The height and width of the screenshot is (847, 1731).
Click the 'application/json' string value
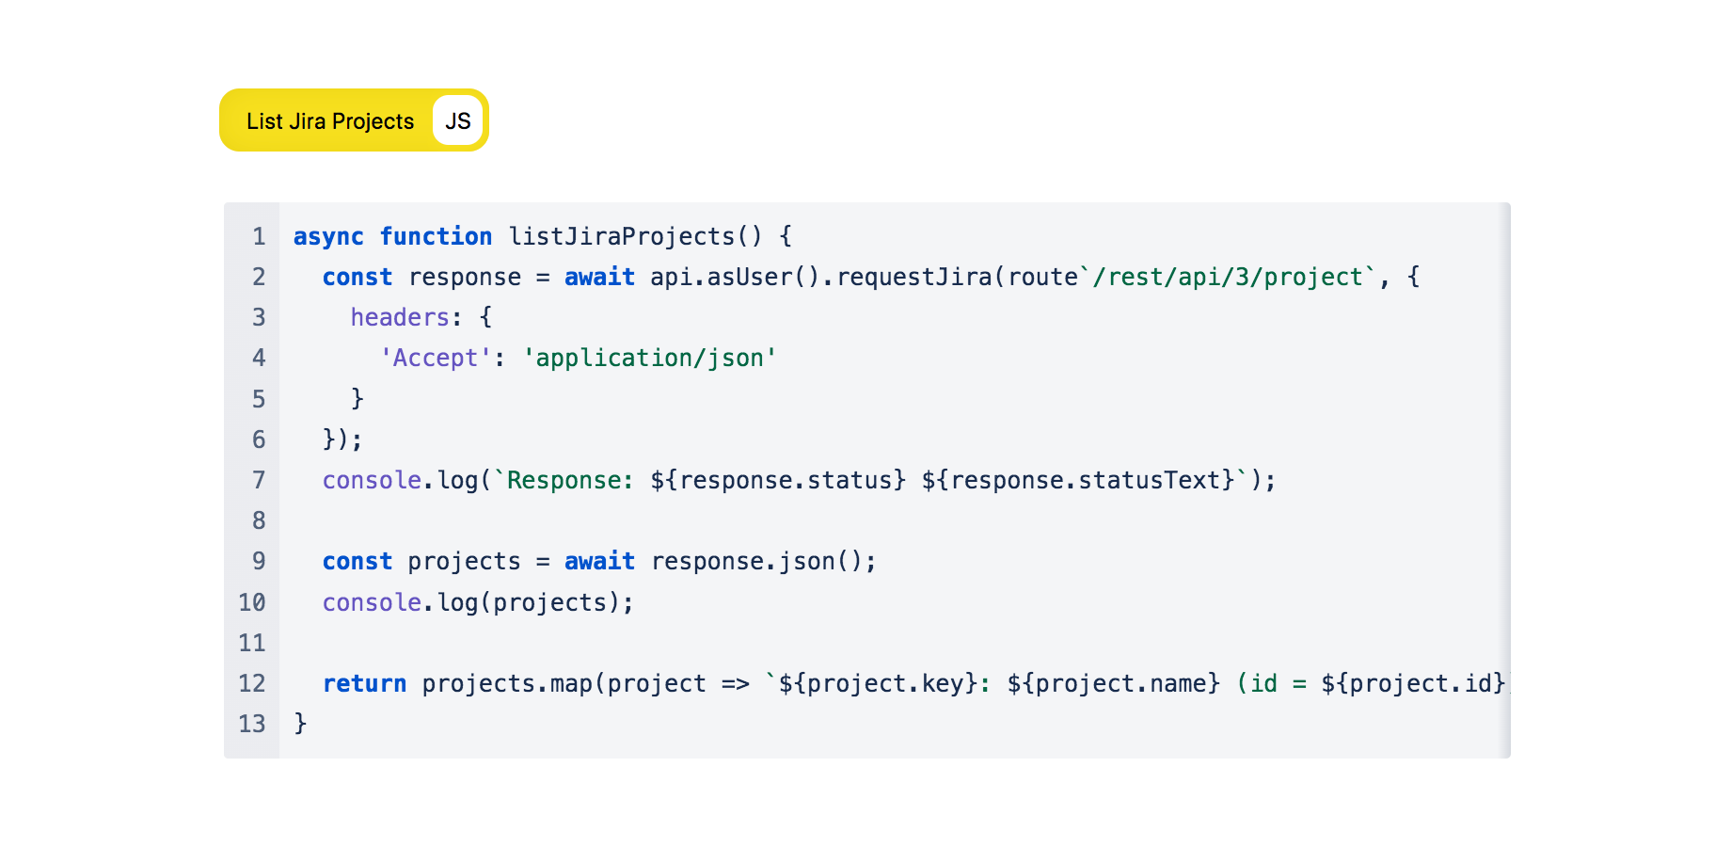[650, 358]
